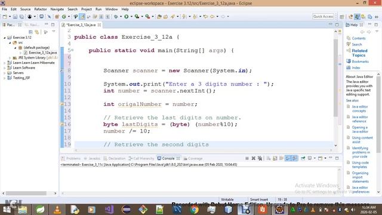Switch to the Problems tab
382x215 pixels.
tap(71, 158)
